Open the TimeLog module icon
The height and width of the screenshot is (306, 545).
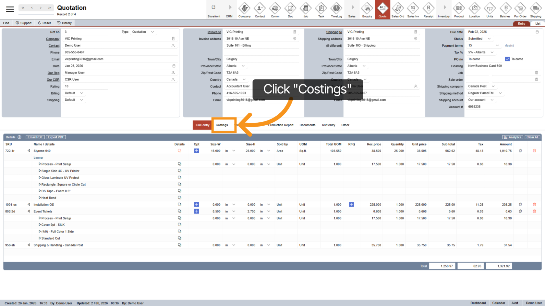pos(336,10)
